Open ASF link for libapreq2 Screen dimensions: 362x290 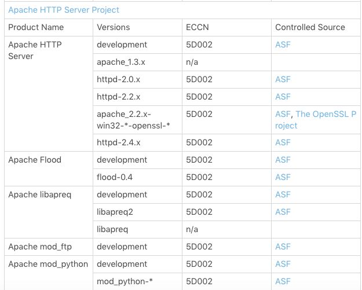283,212
